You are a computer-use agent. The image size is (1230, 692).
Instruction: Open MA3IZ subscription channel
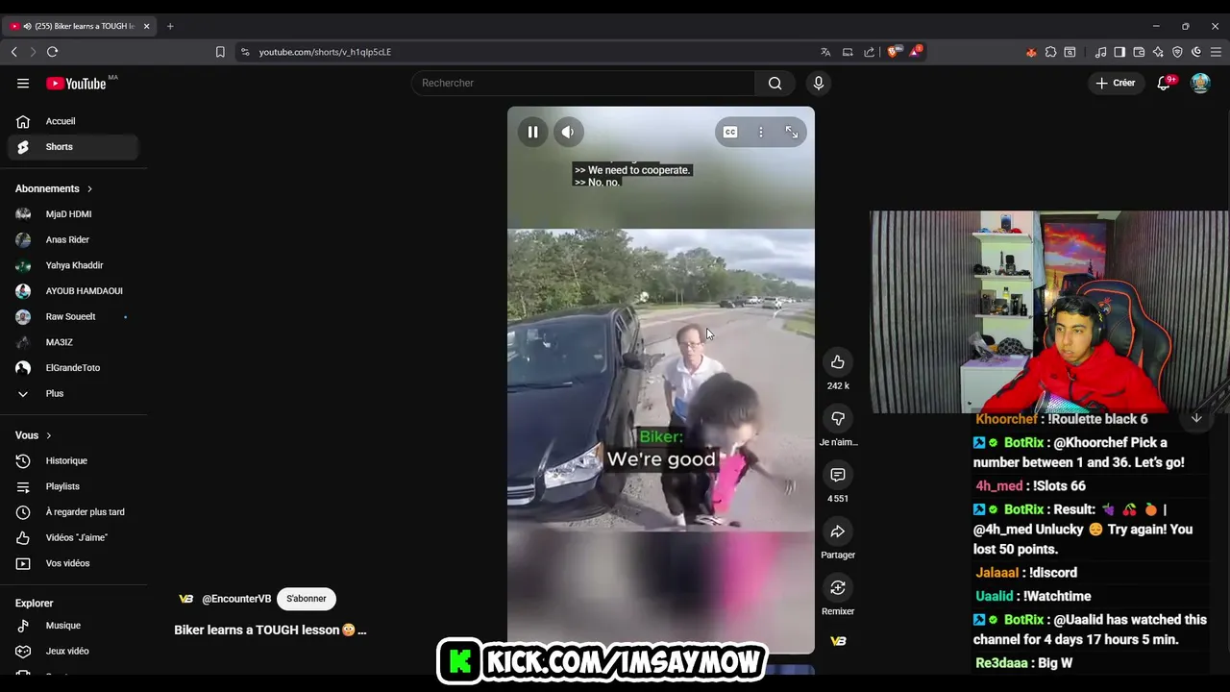coord(74,342)
